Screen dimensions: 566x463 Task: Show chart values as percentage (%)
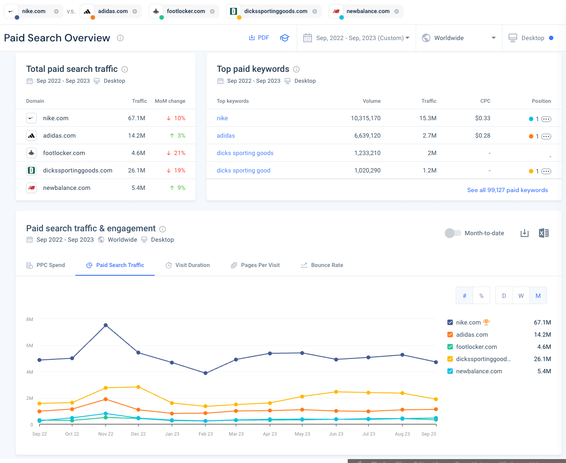click(481, 295)
